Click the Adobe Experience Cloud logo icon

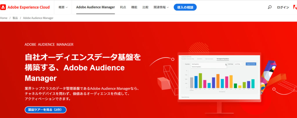(x=3, y=7)
